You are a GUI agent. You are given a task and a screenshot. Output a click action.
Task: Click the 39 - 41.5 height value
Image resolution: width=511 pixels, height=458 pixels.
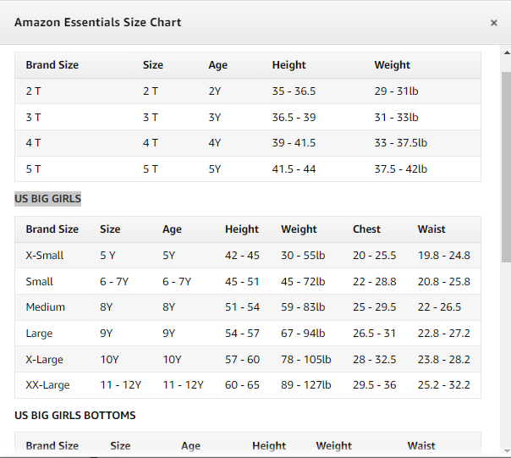click(294, 143)
